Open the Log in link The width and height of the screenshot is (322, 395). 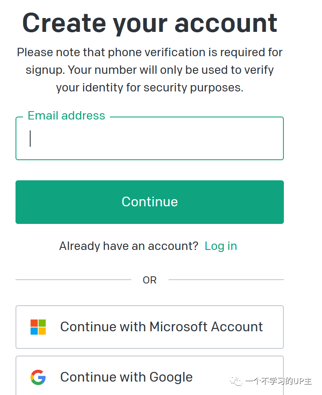(x=221, y=246)
